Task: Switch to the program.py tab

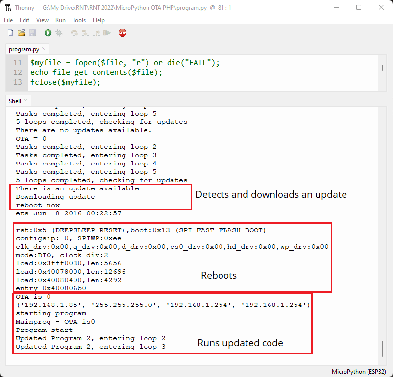Action: [x=24, y=49]
